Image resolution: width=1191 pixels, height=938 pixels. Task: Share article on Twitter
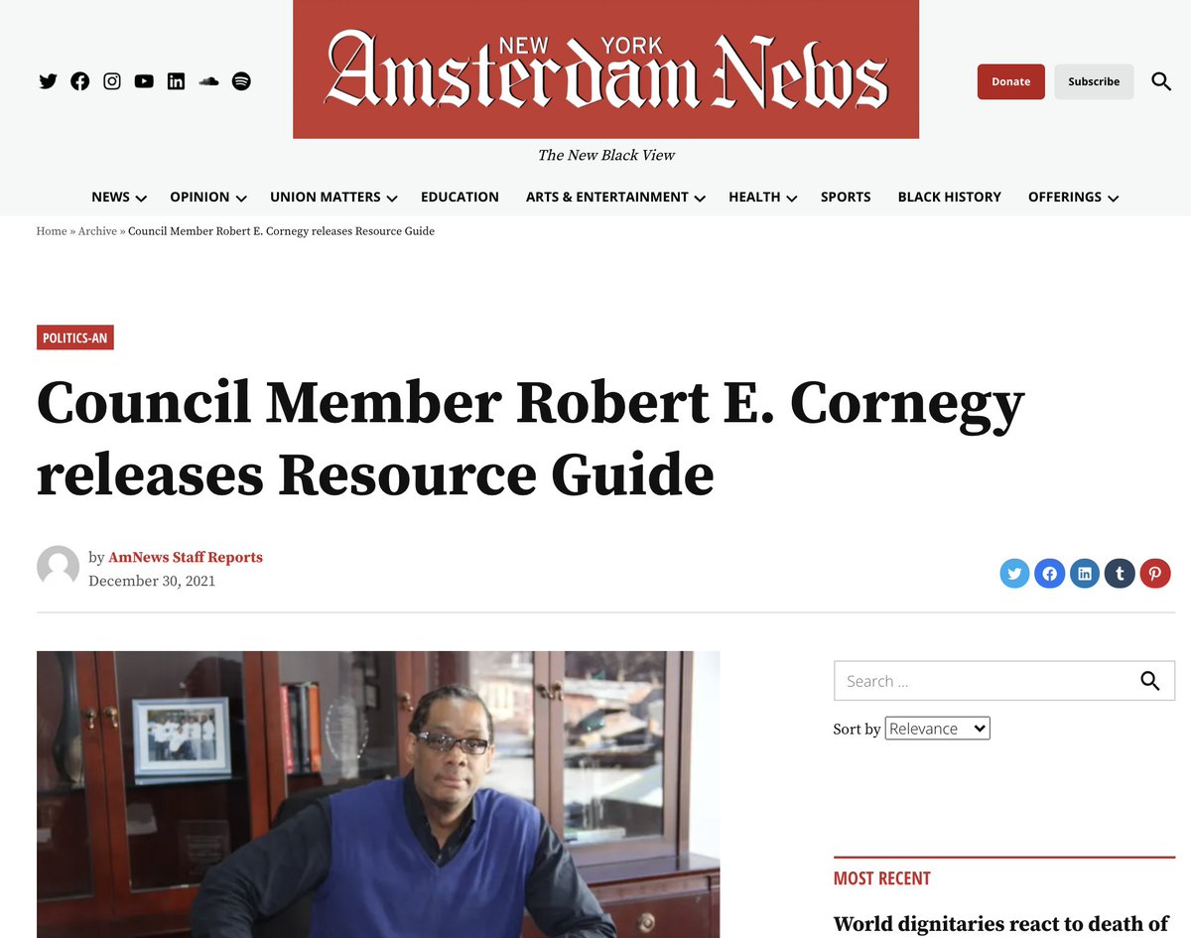click(x=1014, y=573)
